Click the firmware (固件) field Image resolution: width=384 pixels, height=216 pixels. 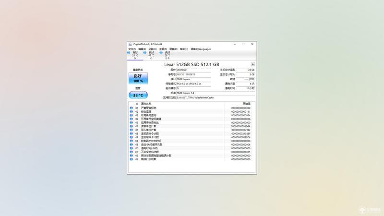point(193,70)
